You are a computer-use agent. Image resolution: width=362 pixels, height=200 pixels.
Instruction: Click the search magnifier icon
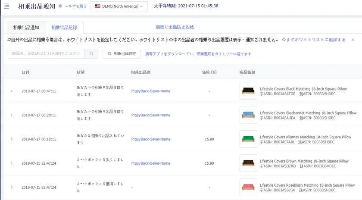[91, 54]
